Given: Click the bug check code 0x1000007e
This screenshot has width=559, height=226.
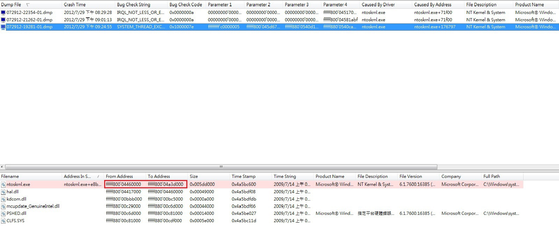Looking at the screenshot, I should click(x=181, y=27).
